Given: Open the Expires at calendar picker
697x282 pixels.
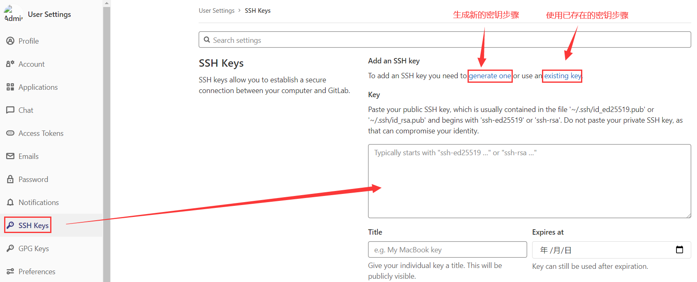Looking at the screenshot, I should click(x=679, y=250).
